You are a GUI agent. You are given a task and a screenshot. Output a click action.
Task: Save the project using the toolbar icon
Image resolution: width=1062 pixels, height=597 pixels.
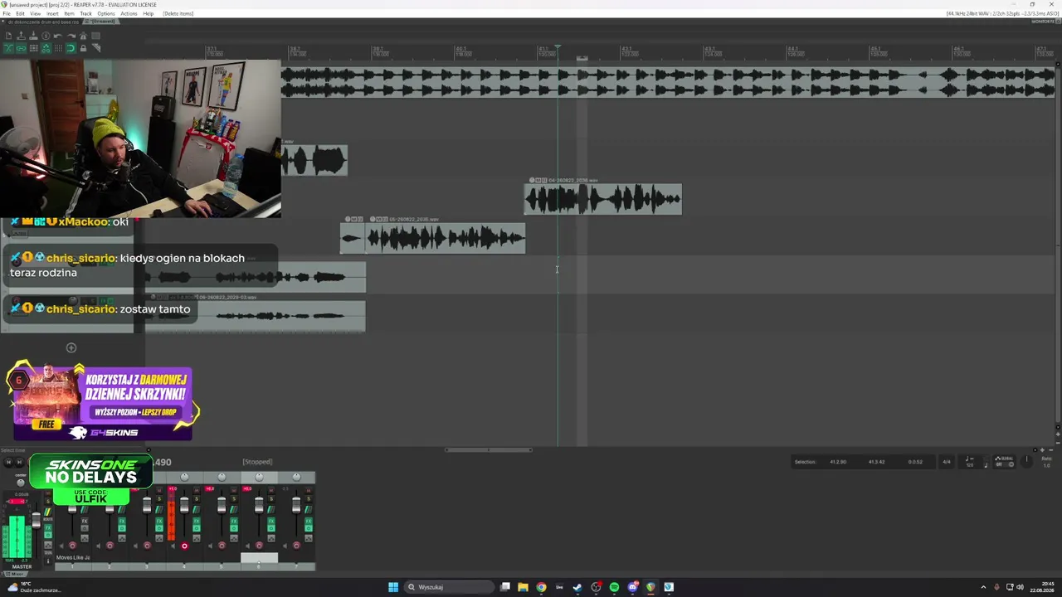pos(33,36)
